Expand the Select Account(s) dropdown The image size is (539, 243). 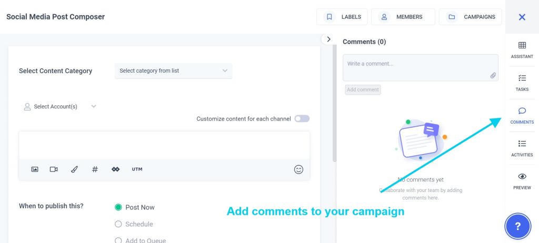(60, 107)
